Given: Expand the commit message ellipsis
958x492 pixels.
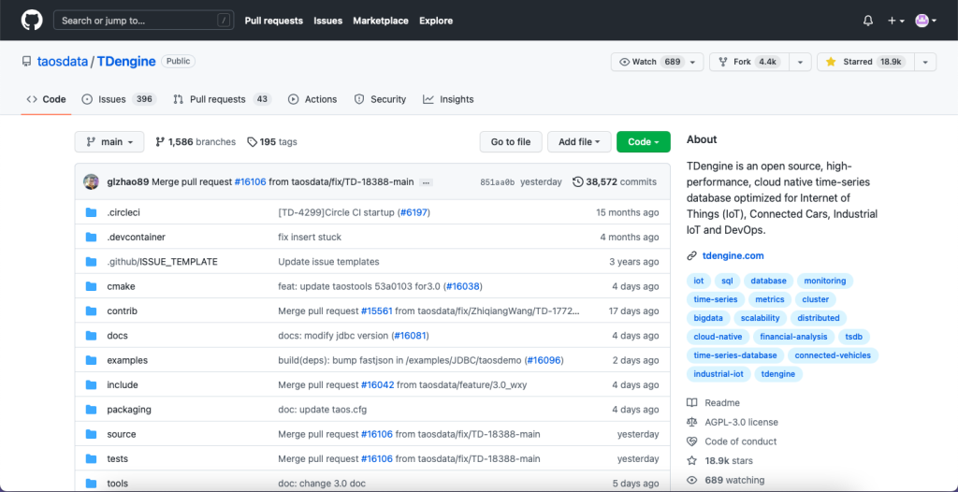Looking at the screenshot, I should tap(426, 182).
